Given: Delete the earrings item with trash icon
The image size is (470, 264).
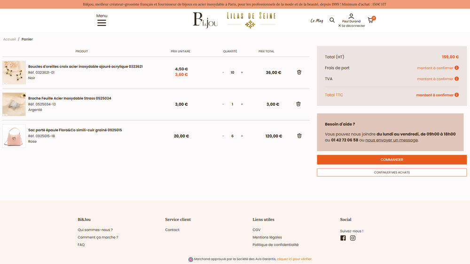Looking at the screenshot, I should pyautogui.click(x=299, y=72).
